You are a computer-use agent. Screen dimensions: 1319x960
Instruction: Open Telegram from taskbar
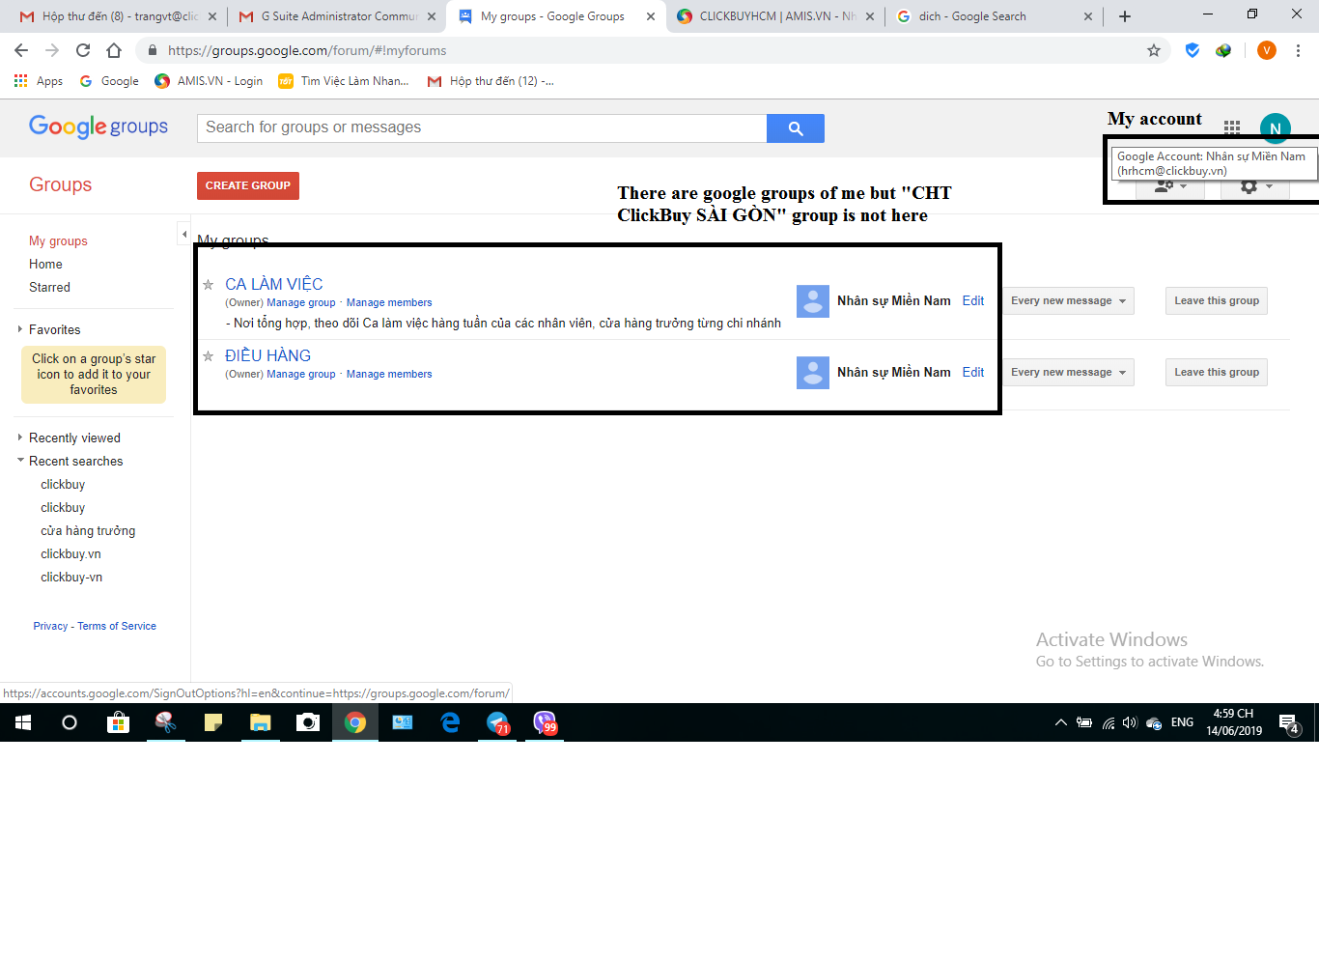[x=498, y=722]
